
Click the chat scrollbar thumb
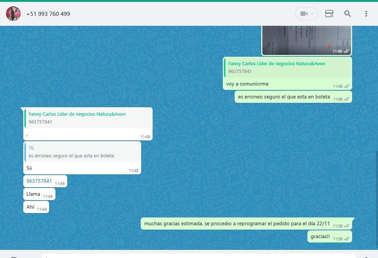click(376, 199)
